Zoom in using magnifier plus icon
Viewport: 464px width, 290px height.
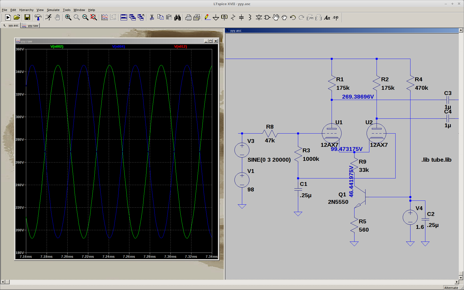tap(68, 17)
